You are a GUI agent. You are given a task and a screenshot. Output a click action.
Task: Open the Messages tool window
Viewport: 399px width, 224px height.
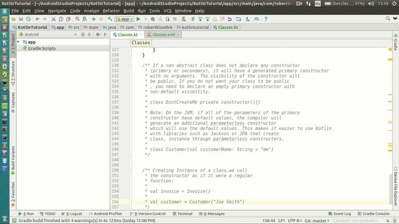click(x=212, y=214)
